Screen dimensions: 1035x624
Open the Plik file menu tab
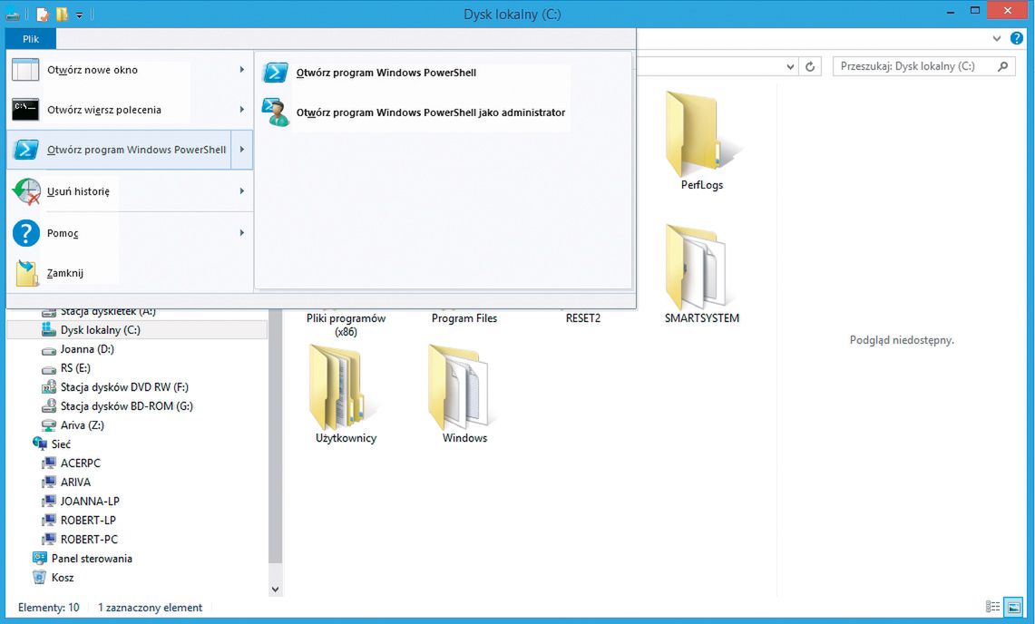[30, 39]
